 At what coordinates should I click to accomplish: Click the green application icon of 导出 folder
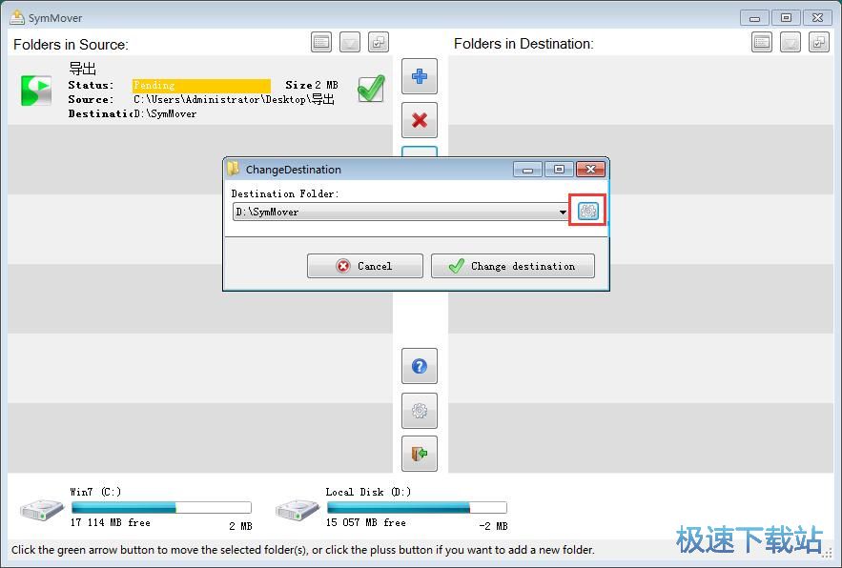coord(36,91)
